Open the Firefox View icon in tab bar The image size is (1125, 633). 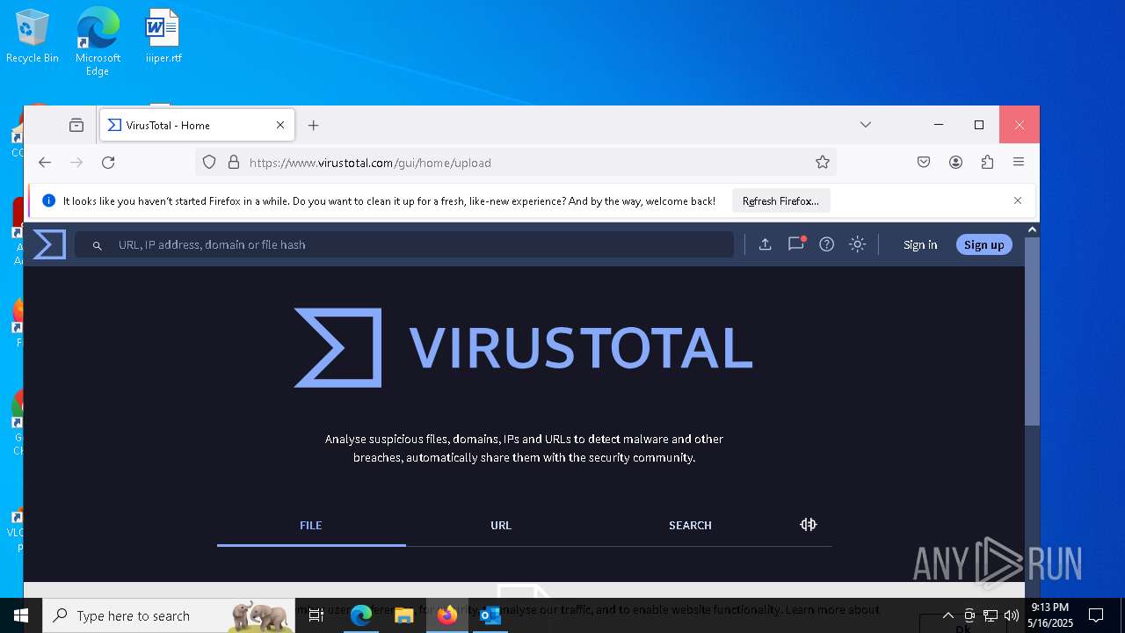76,125
